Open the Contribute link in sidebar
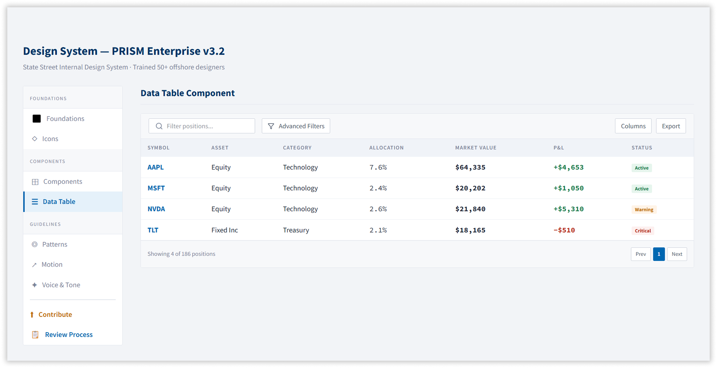717x368 pixels. (55, 315)
